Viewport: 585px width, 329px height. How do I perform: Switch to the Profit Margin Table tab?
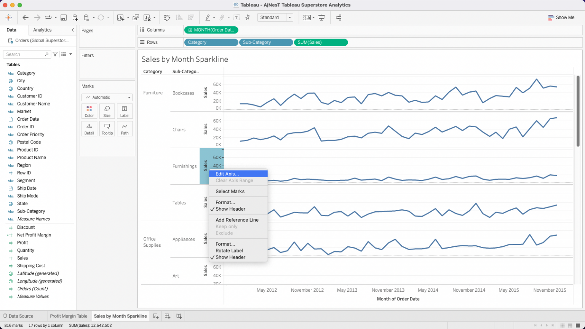[x=69, y=316]
